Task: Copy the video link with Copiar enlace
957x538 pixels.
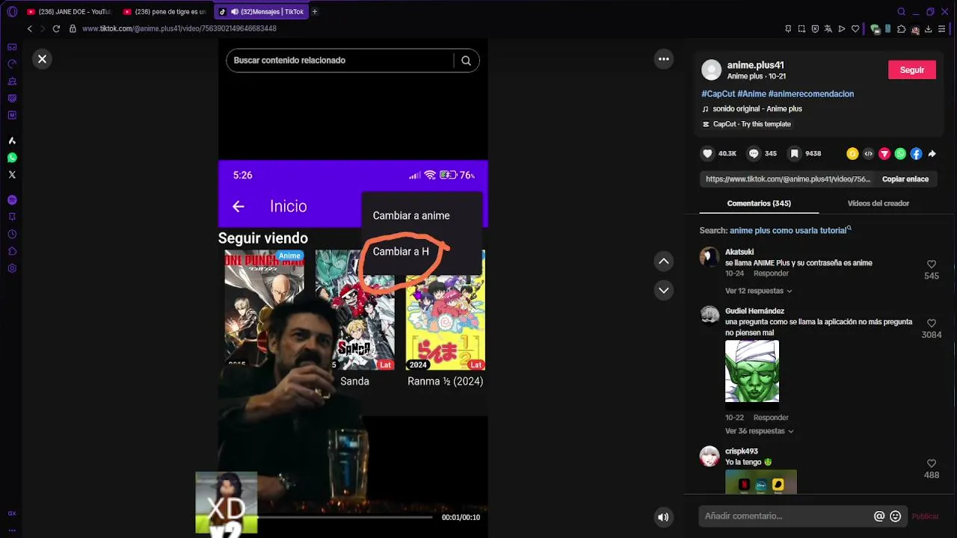Action: 905,179
